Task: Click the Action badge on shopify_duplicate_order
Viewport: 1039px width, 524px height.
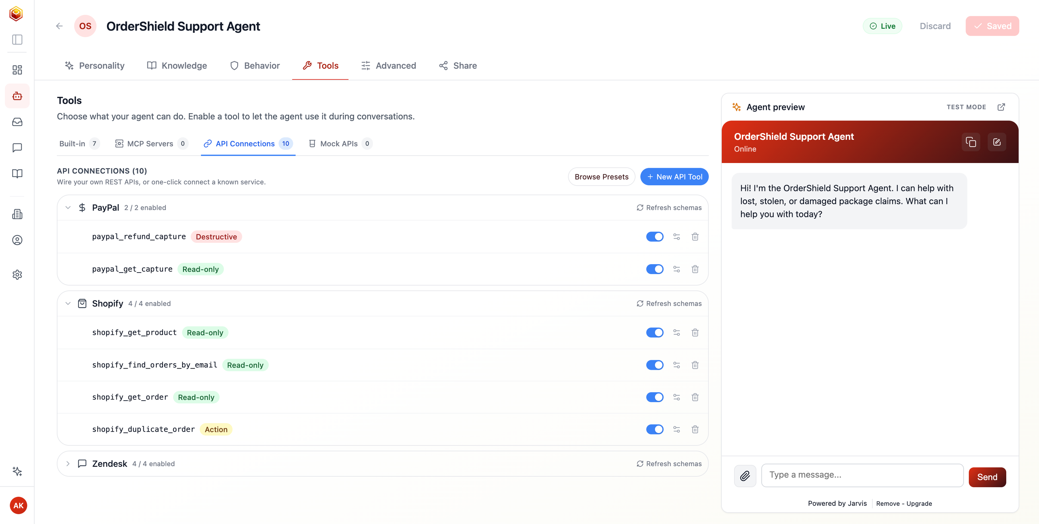Action: coord(216,430)
